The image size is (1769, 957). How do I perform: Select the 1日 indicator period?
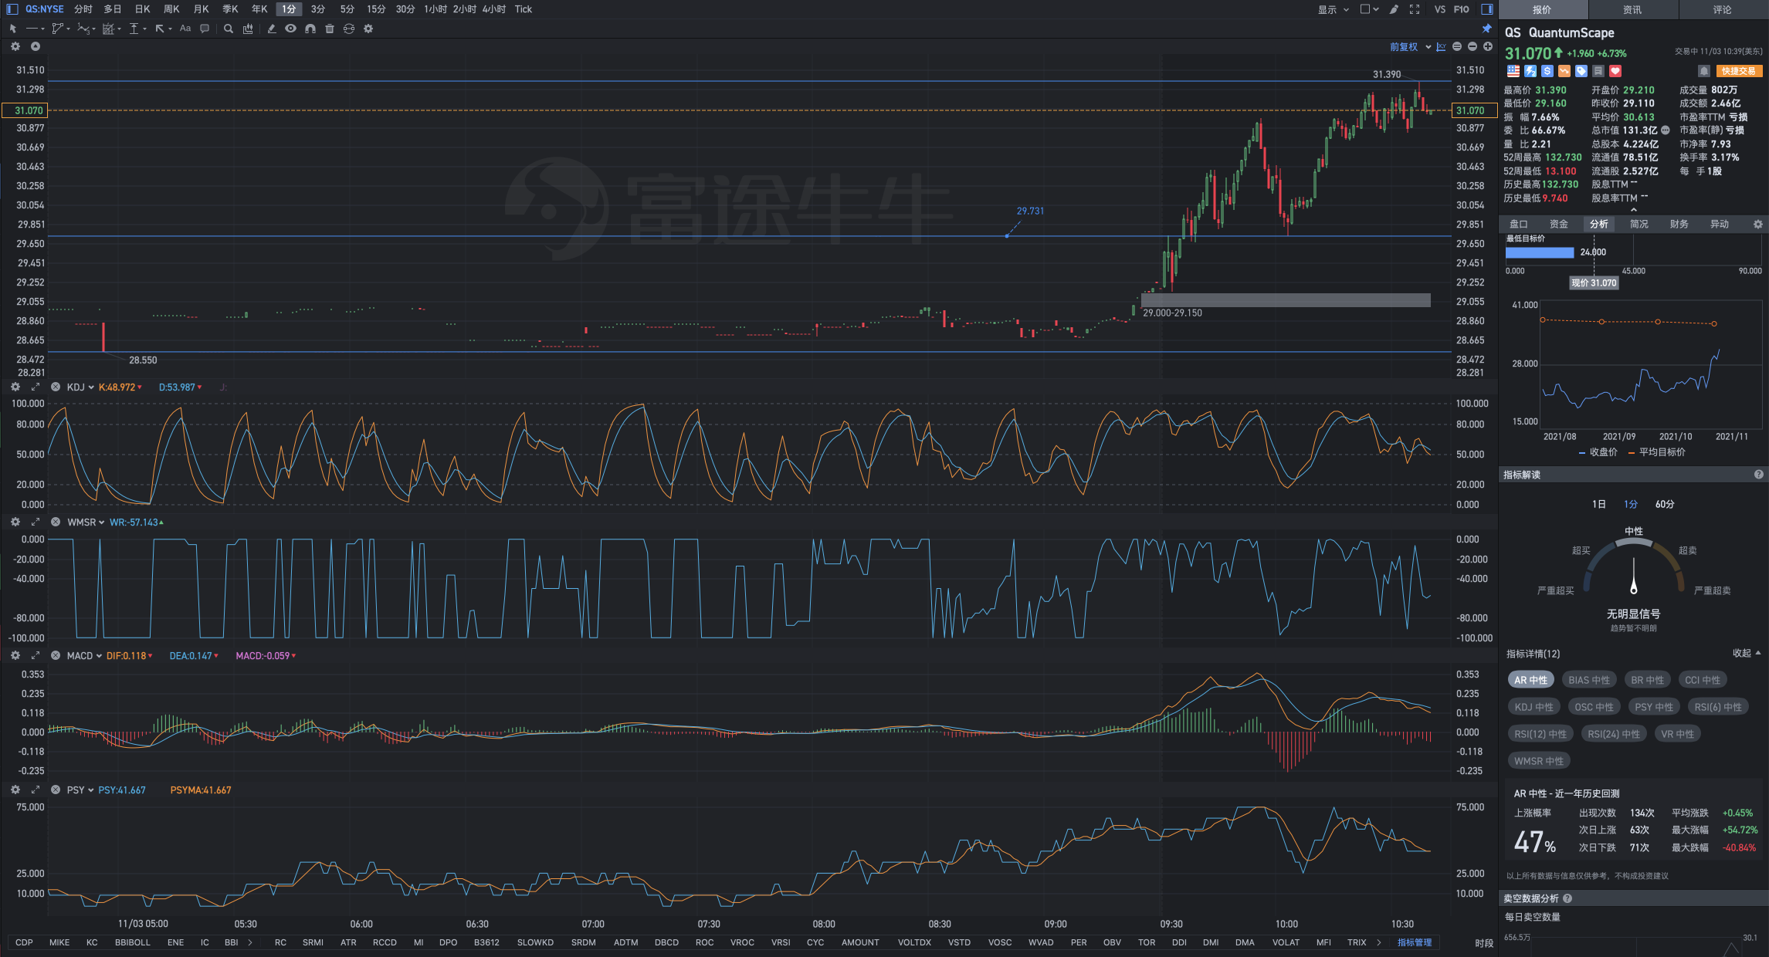click(x=1598, y=504)
